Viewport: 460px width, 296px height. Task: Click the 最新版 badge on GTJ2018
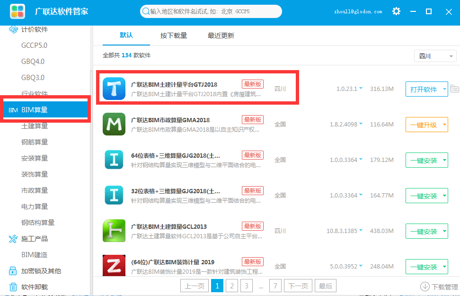tap(253, 84)
